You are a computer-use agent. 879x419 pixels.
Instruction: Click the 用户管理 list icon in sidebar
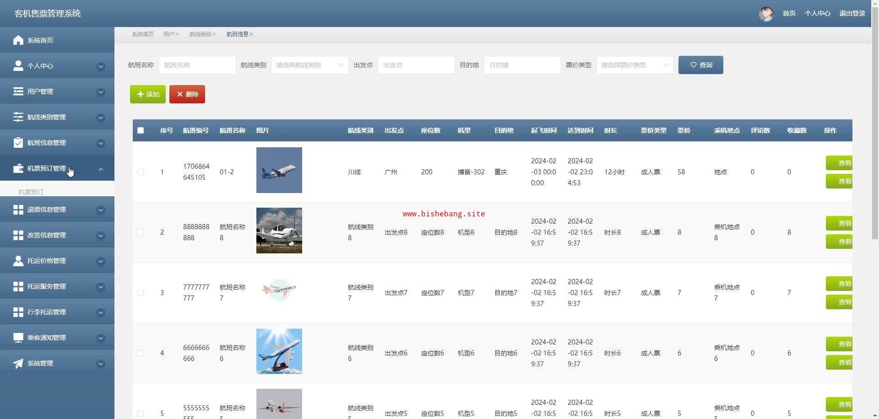point(18,91)
